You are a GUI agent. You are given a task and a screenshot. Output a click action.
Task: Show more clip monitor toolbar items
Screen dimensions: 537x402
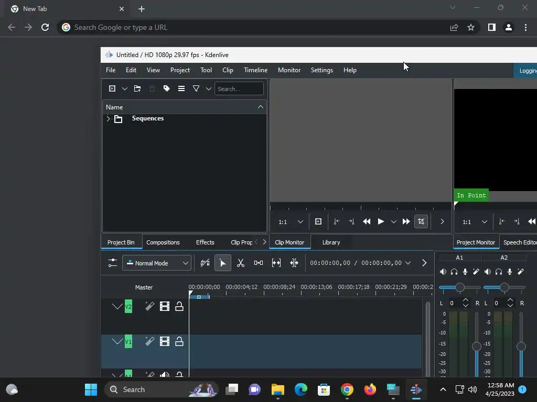click(x=442, y=221)
